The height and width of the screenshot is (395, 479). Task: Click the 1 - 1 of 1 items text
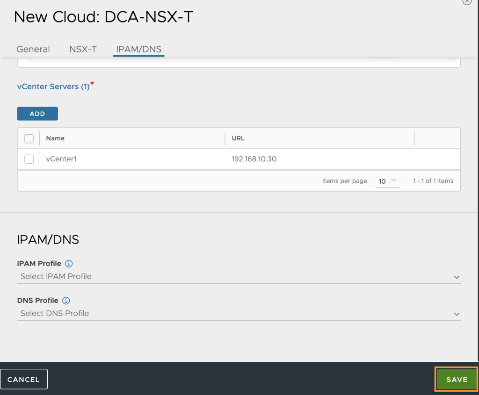(433, 181)
